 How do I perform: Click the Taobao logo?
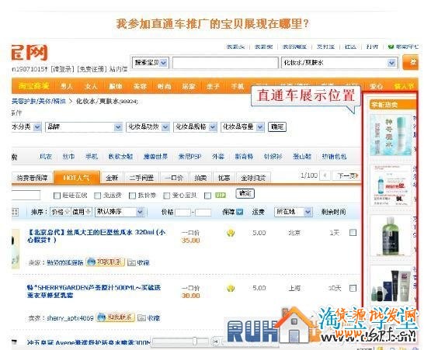[30, 53]
